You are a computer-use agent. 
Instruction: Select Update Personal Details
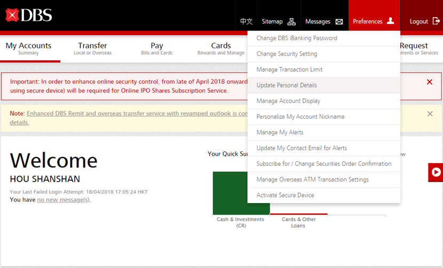click(287, 85)
